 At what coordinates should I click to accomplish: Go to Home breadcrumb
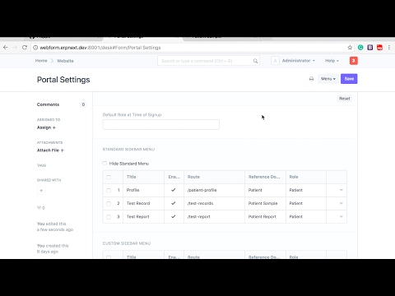tap(41, 61)
